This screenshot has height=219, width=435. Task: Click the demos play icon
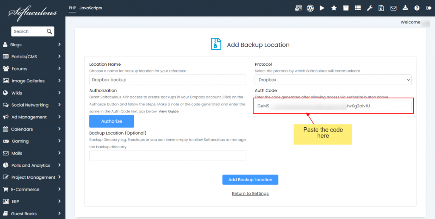coord(322,8)
